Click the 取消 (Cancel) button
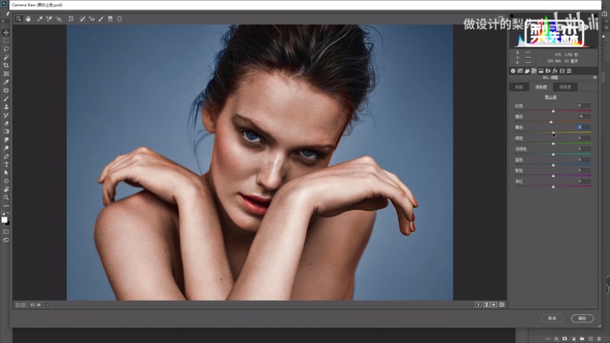The height and width of the screenshot is (343, 610). tap(552, 318)
